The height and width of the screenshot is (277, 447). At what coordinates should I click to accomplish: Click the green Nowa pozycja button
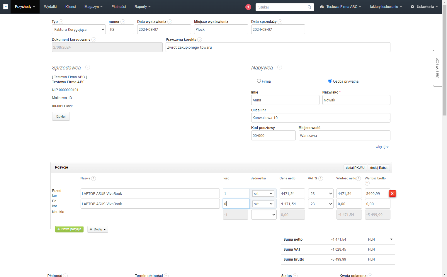69,229
